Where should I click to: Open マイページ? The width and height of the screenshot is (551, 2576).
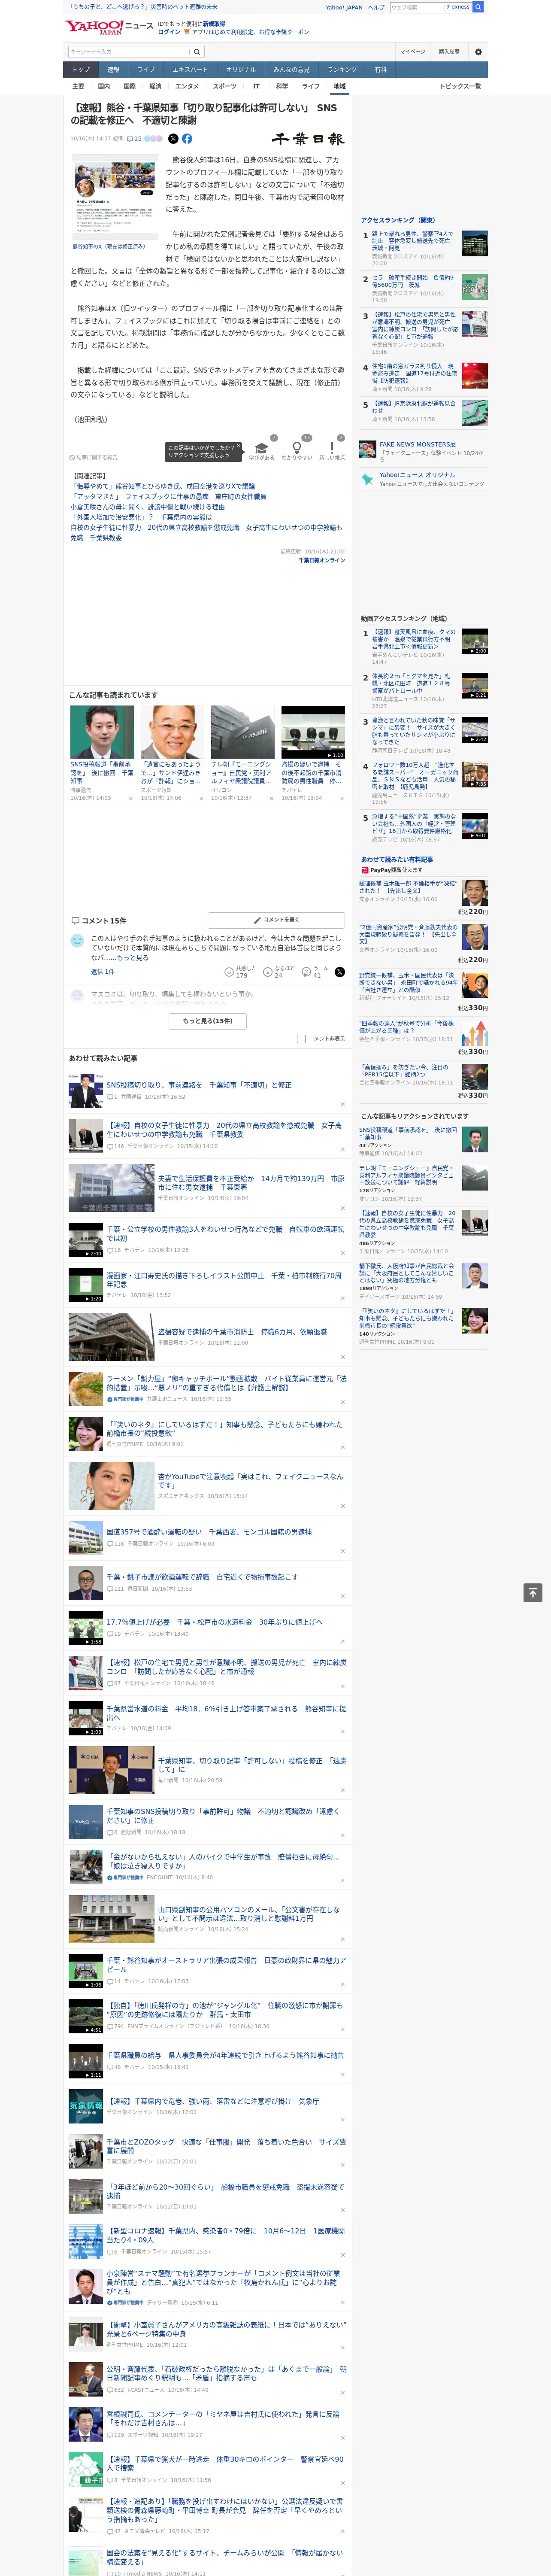pos(413,51)
